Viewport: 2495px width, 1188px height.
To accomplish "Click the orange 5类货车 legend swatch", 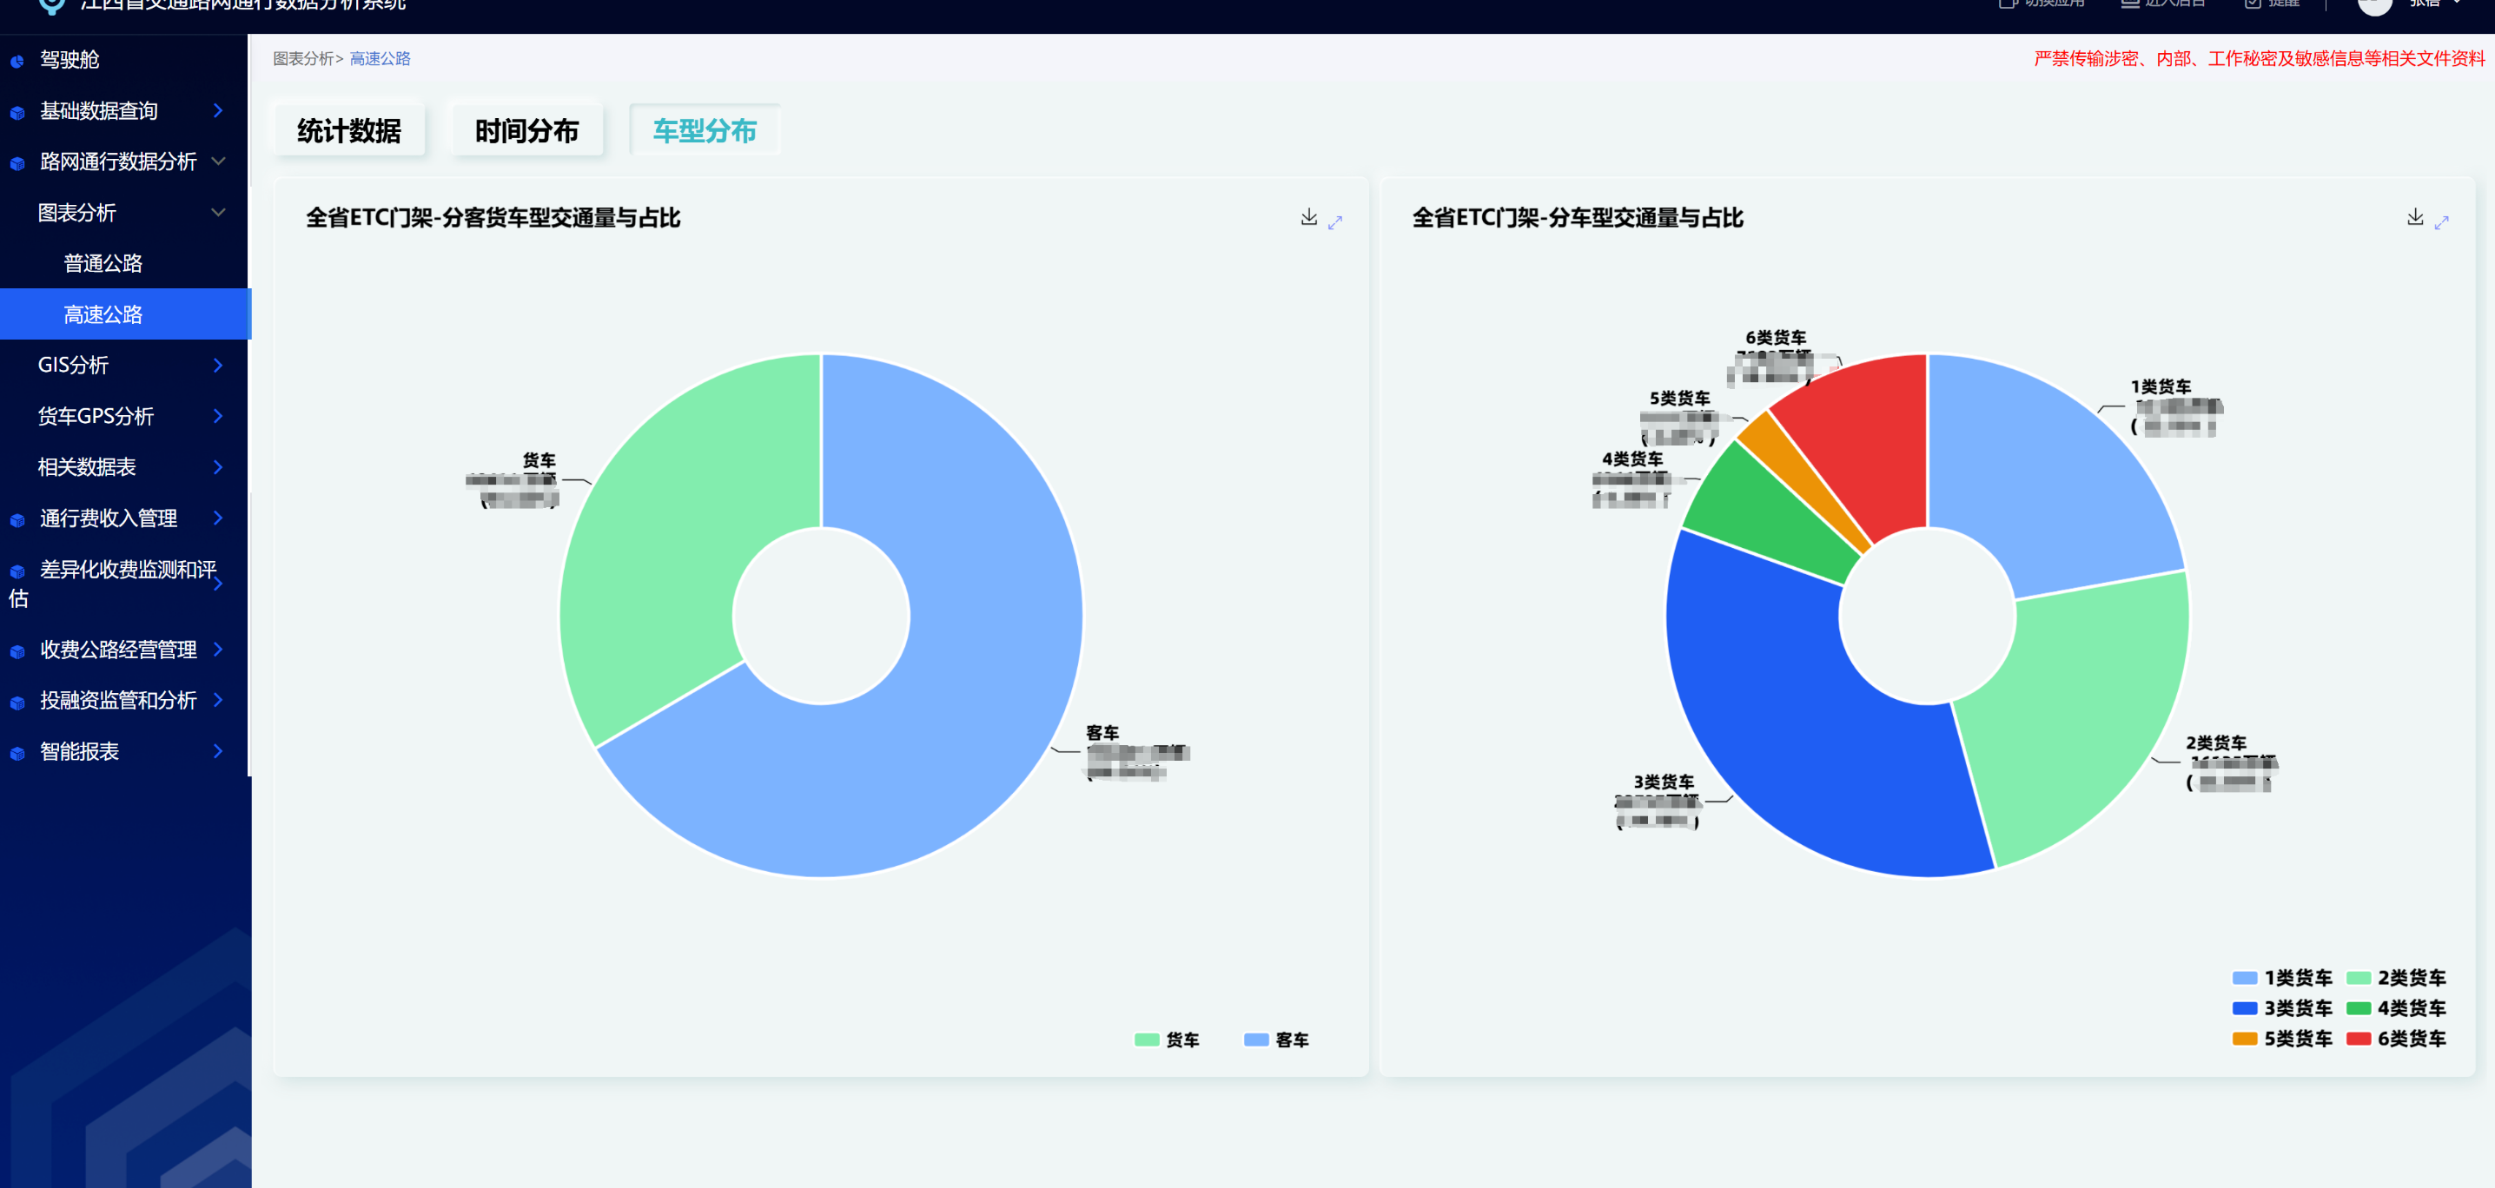I will (x=2244, y=1038).
